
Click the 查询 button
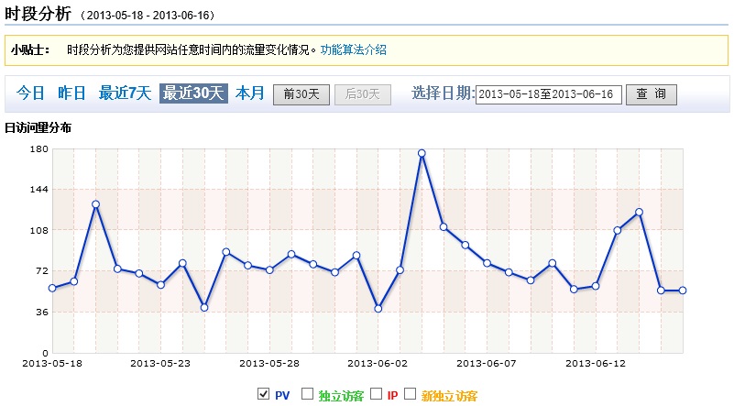[651, 93]
